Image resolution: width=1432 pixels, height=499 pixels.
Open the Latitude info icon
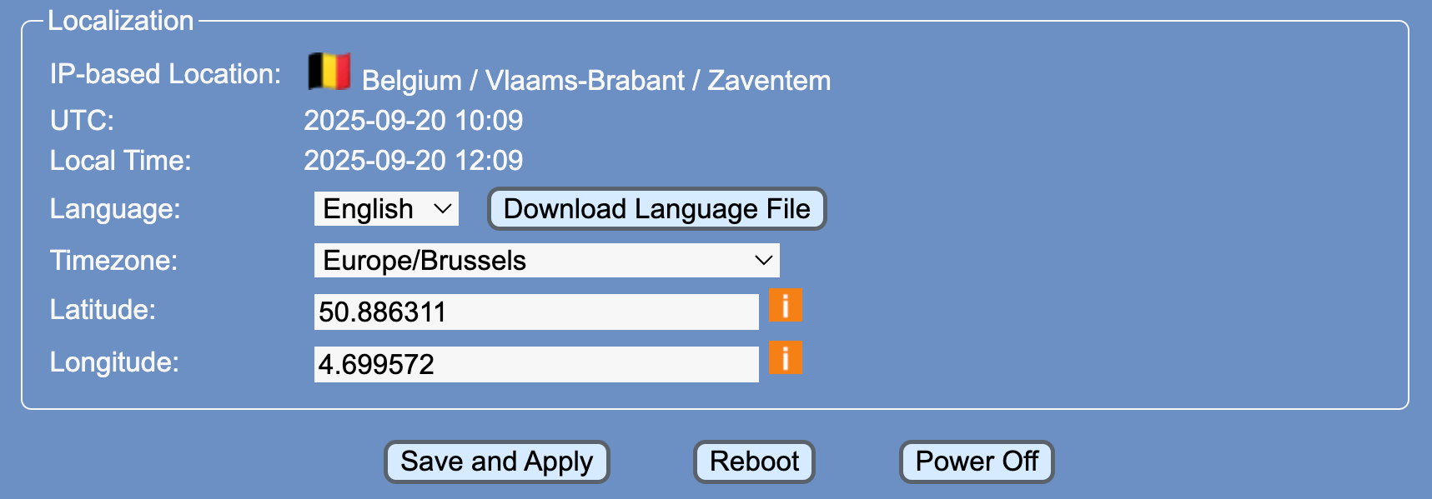(x=785, y=305)
